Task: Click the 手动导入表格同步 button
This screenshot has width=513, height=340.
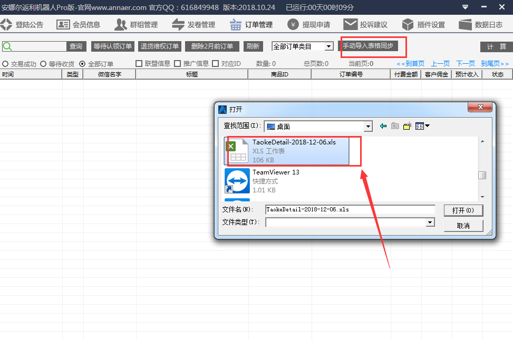Action: click(368, 46)
